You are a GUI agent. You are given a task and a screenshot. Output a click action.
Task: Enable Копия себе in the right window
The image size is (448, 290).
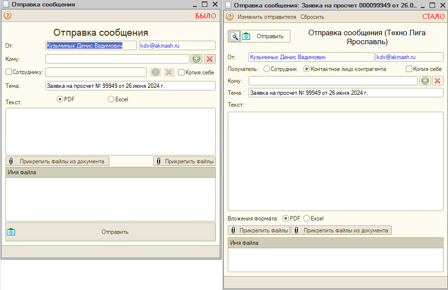[x=409, y=69]
